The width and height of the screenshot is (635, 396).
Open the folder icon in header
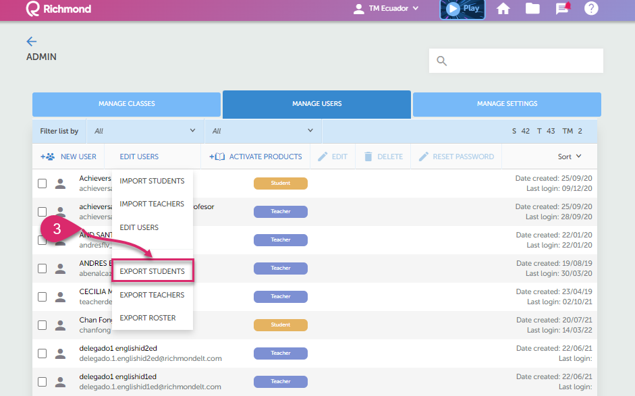click(533, 9)
